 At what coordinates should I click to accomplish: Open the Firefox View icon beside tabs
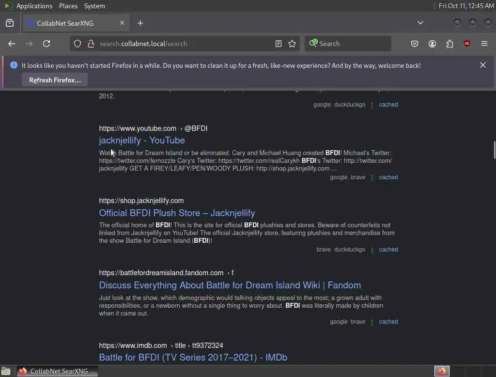point(10,23)
